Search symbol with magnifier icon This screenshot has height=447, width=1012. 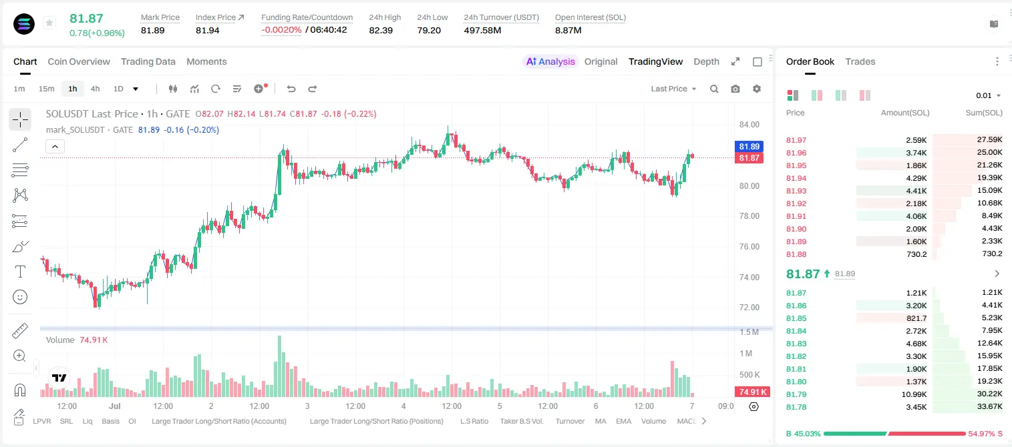click(714, 89)
